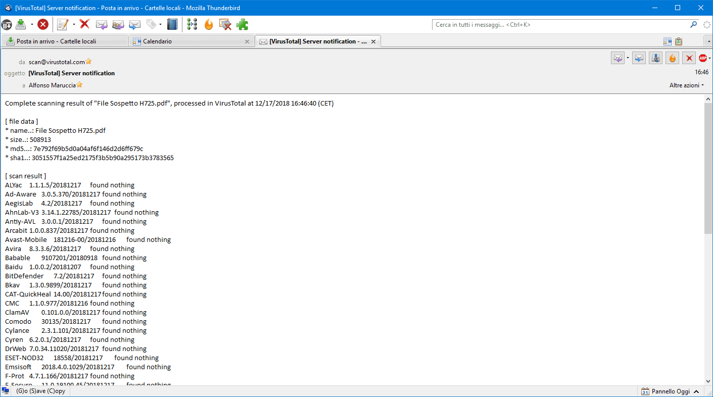Viewport: 713px width, 397px height.
Task: Open Reply options dropdown in message header
Action: pos(628,58)
